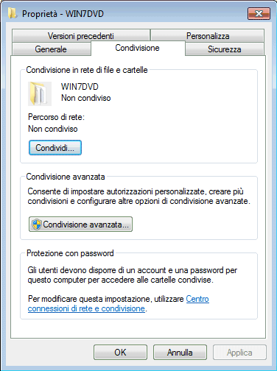Switch to the Versioni precedenti tab

81,36
